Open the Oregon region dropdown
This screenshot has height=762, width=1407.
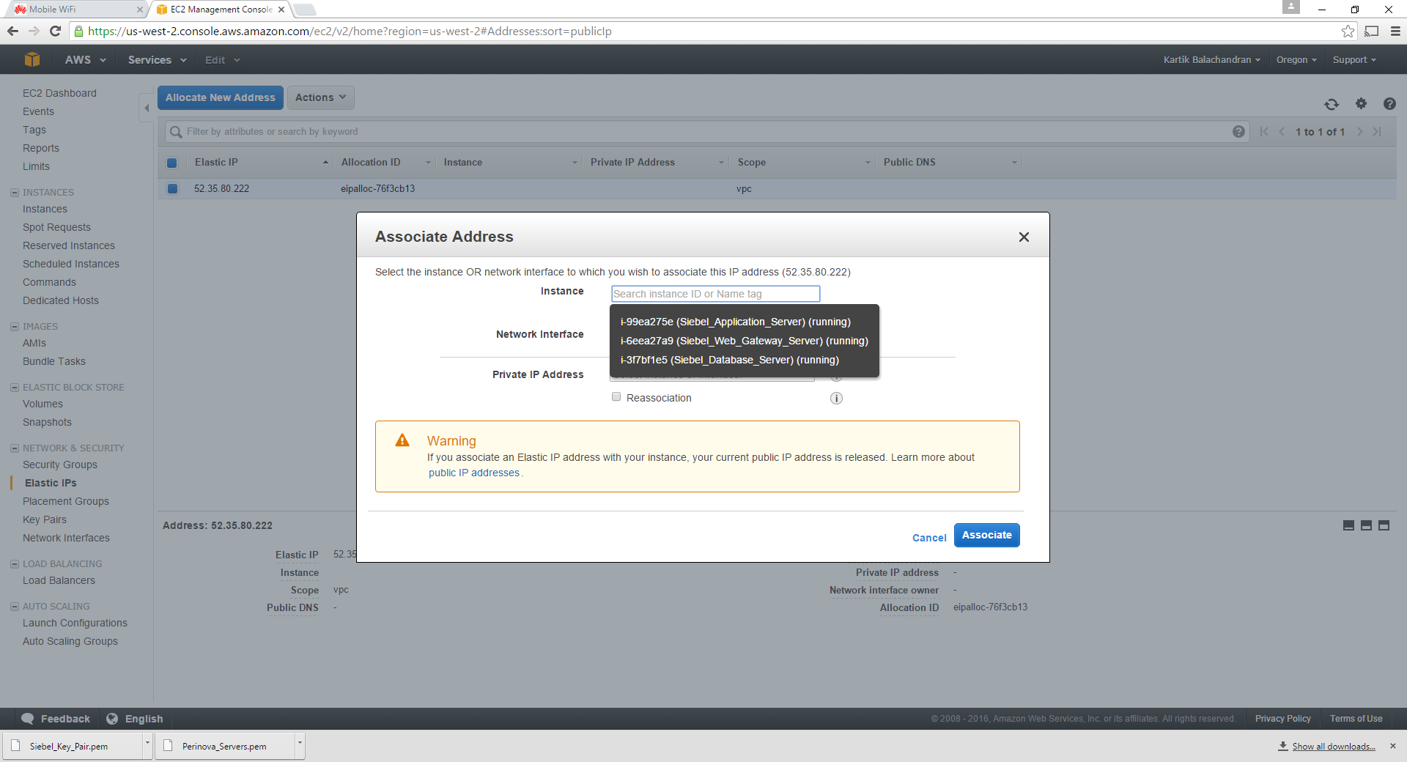coord(1296,60)
